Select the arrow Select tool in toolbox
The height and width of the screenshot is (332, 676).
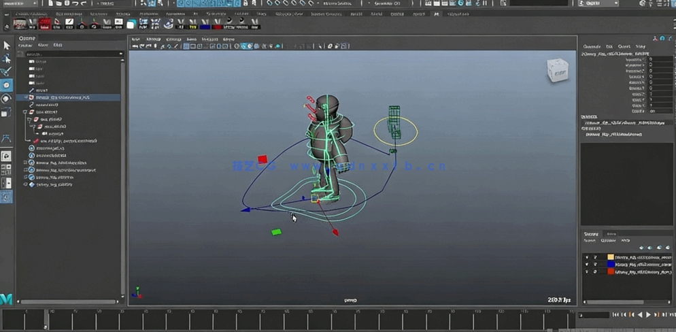(x=6, y=46)
